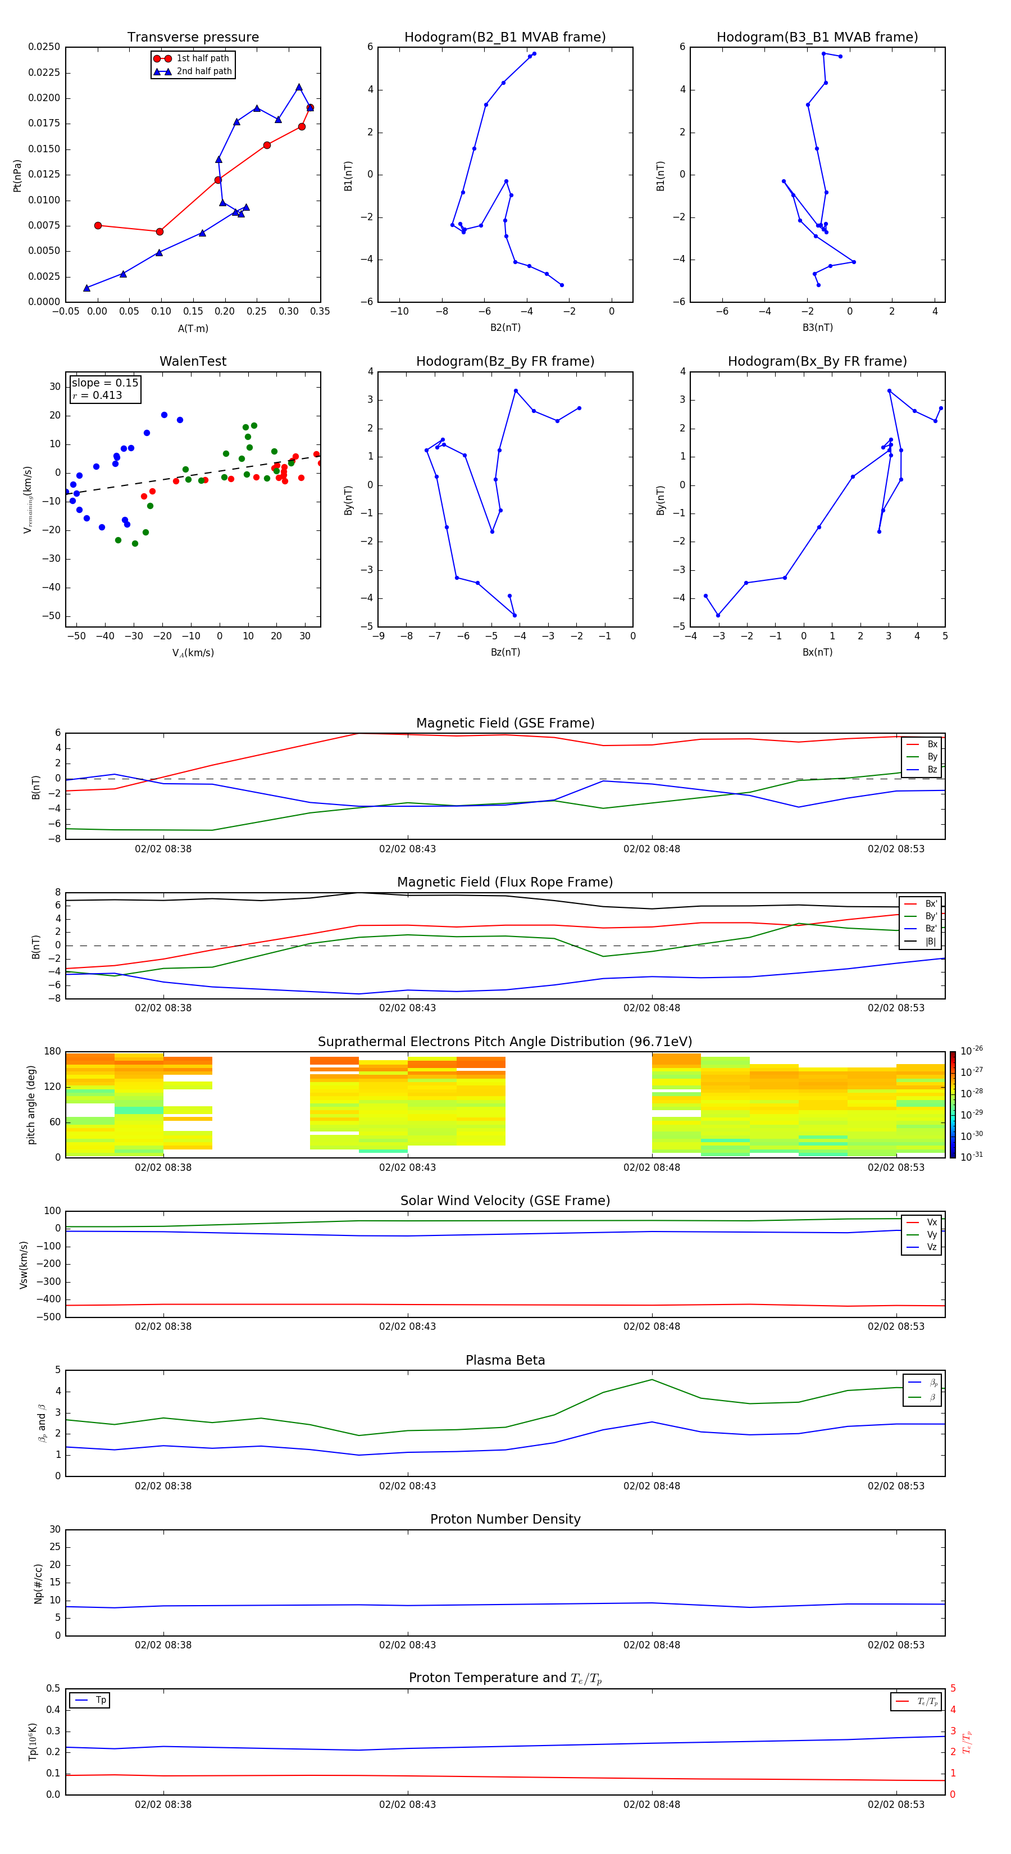
Task: Click the "Suprathermal Electrons Pitch Angle Distribution (96.71eV)" title
Action: (505, 1042)
